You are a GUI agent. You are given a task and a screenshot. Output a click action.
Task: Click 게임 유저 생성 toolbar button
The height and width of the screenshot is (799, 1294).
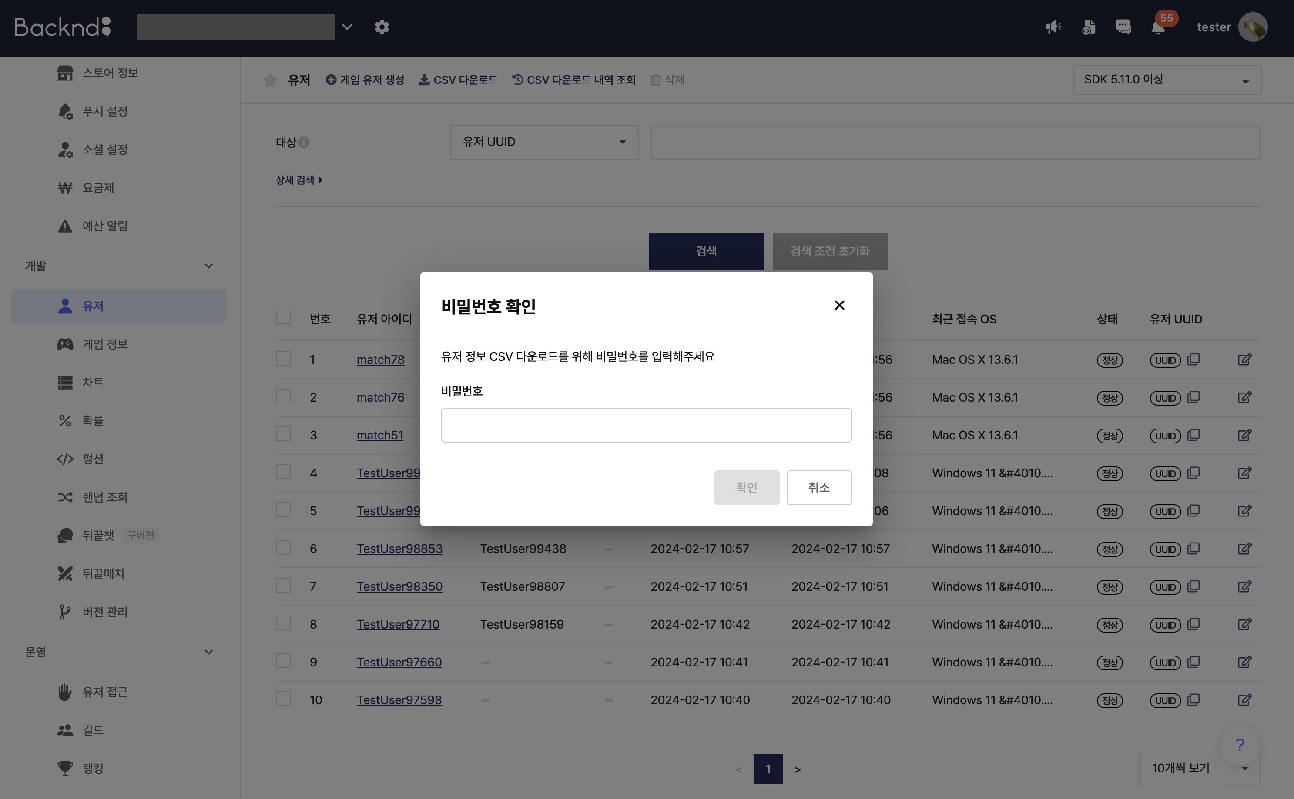pyautogui.click(x=365, y=80)
